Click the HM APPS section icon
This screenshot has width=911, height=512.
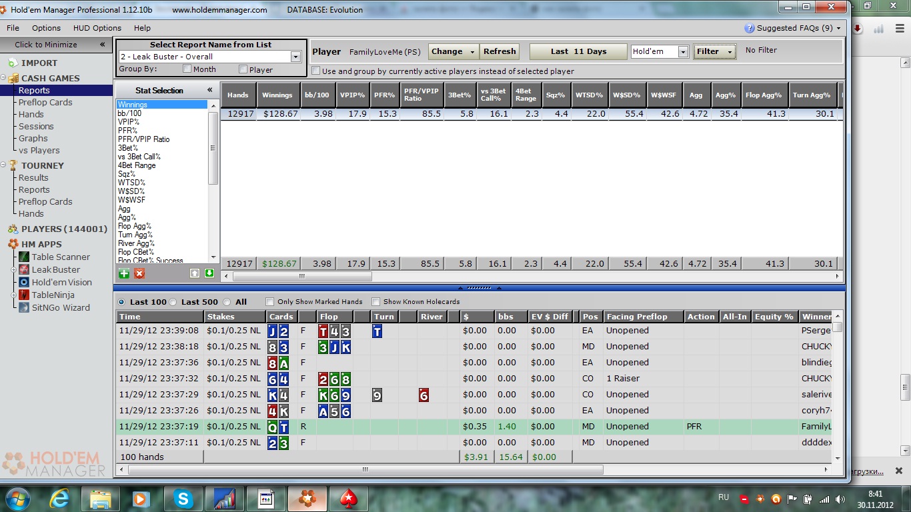coord(13,244)
